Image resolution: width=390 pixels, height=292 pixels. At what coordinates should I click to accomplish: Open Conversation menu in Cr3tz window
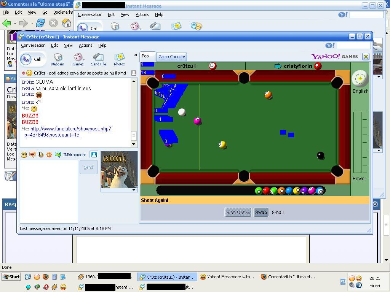(34, 46)
